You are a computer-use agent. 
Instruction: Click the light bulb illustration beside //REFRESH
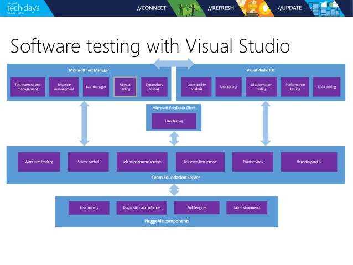coord(256,8)
